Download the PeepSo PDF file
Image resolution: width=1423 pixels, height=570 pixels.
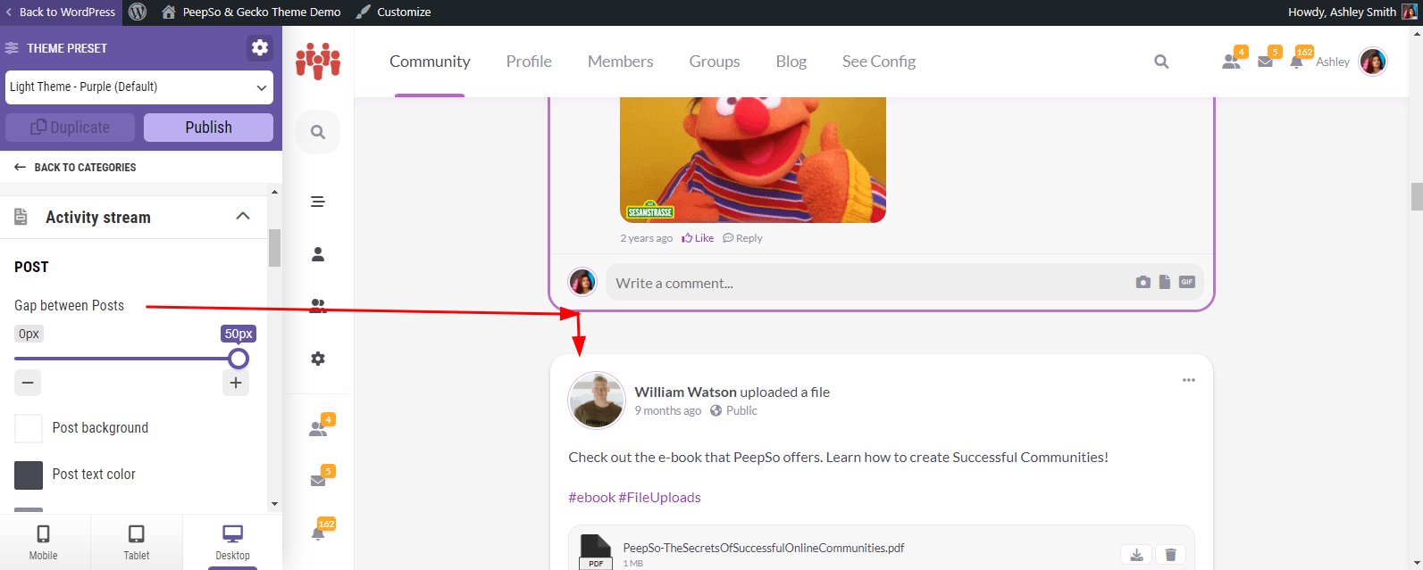pos(1136,555)
